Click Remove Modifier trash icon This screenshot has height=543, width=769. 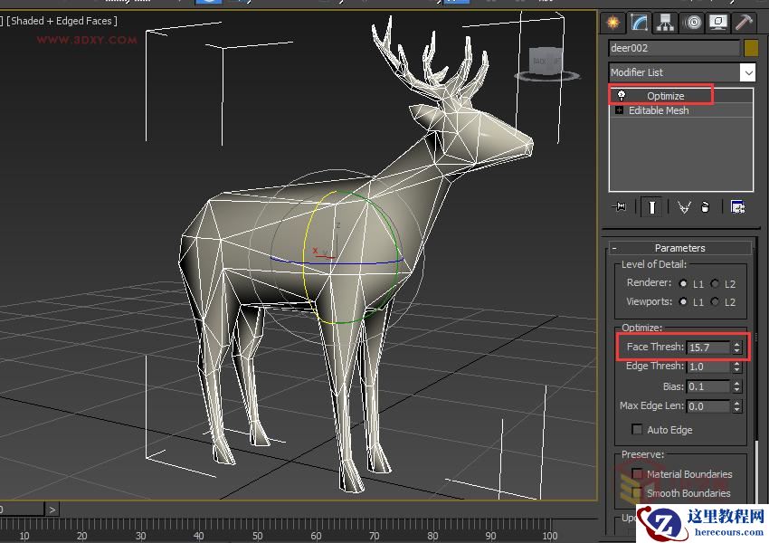pyautogui.click(x=705, y=207)
